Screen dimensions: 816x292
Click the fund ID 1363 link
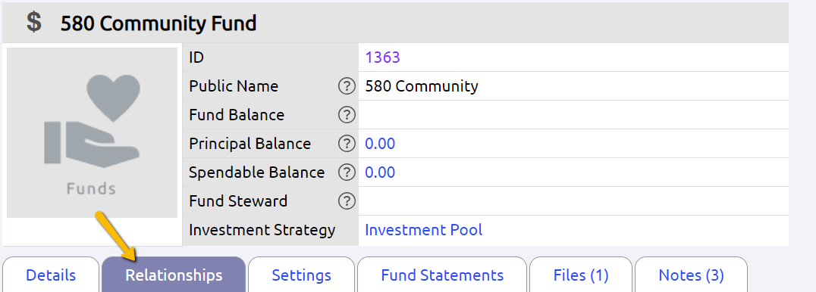[382, 57]
